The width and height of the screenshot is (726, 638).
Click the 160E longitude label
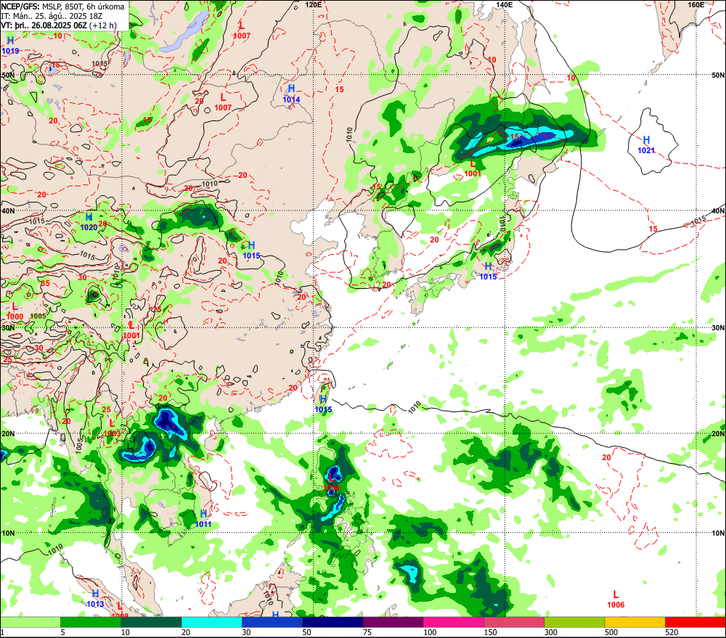coord(696,4)
